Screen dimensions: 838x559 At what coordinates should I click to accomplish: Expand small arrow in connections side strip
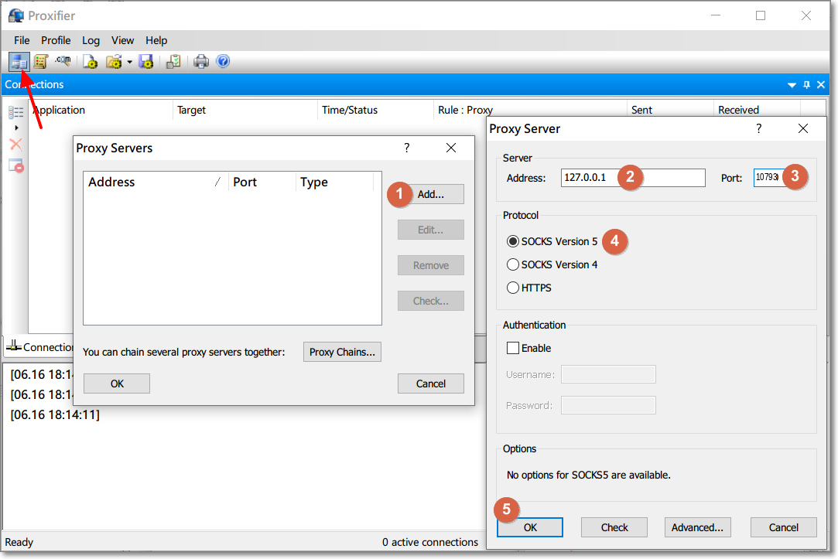click(x=16, y=128)
